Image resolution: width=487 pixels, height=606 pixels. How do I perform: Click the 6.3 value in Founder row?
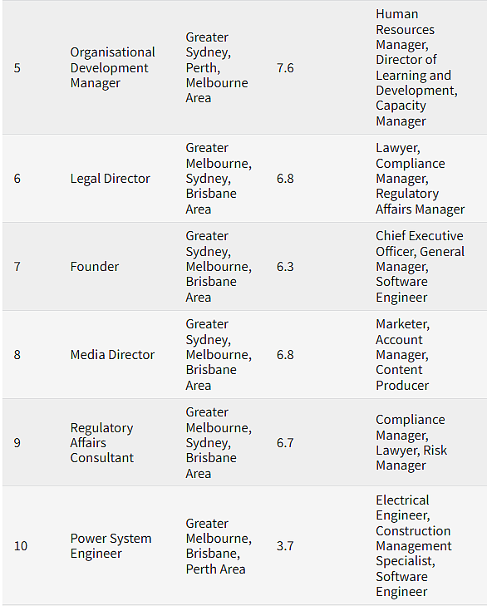pos(285,267)
